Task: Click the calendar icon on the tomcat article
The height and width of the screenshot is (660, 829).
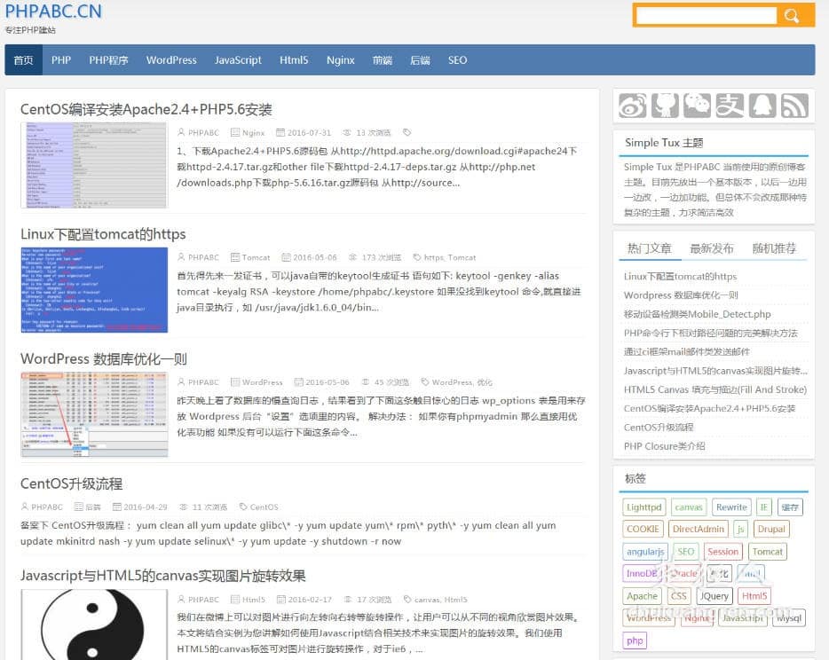Action: [x=286, y=257]
